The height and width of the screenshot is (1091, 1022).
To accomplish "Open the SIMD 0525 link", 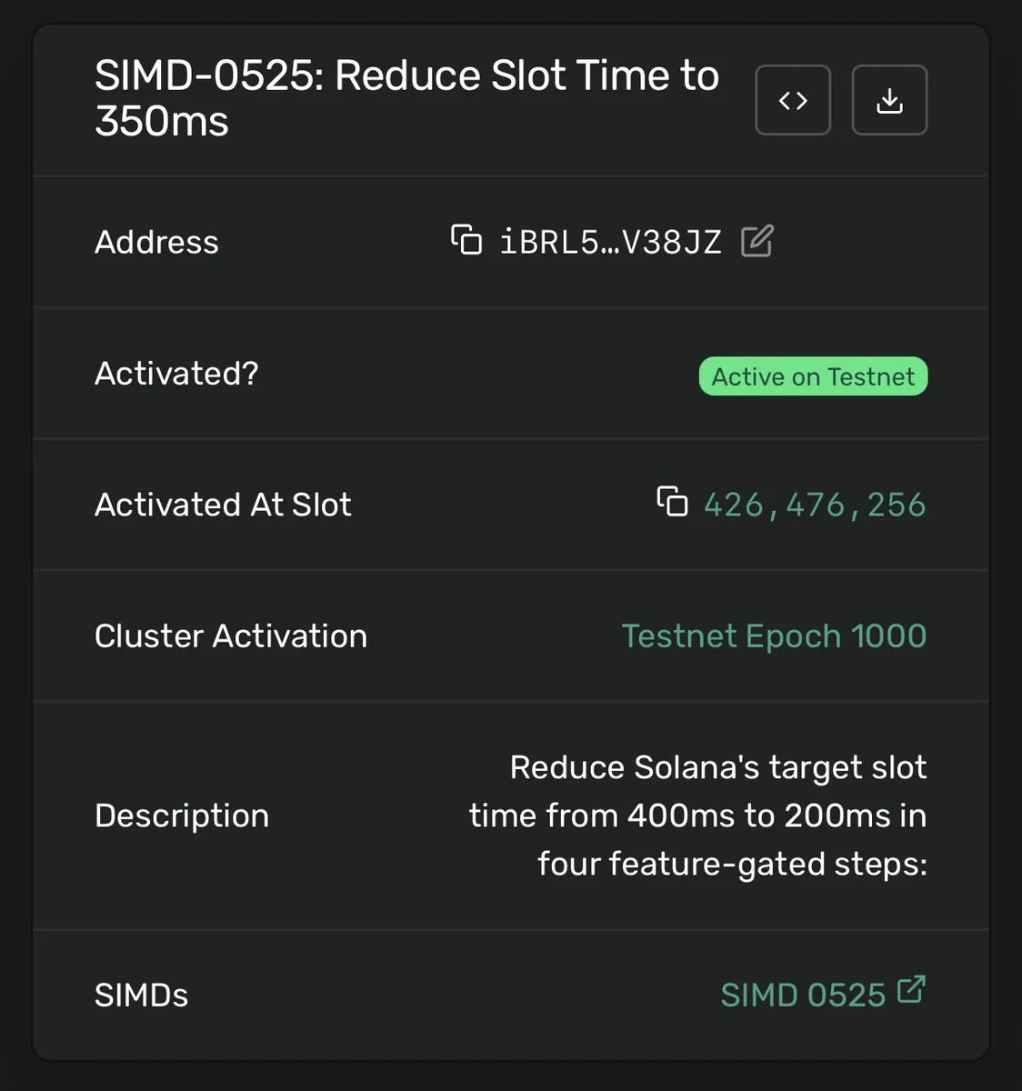I will [803, 995].
